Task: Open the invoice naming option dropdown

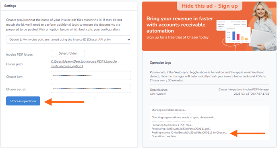Action: (x=69, y=40)
